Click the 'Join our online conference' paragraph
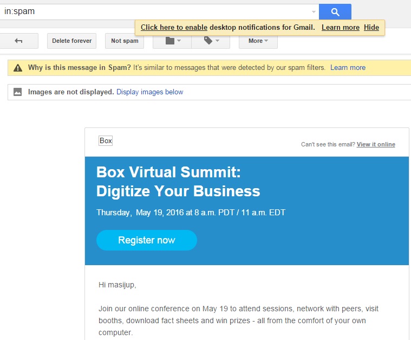This screenshot has height=340, width=411. click(238, 320)
